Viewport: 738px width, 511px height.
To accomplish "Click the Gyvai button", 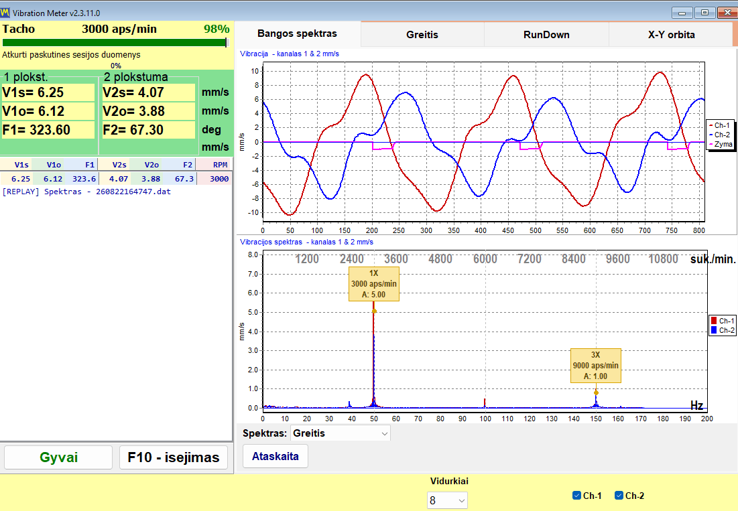I will [58, 457].
